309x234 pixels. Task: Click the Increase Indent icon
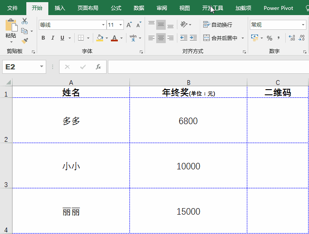coord(193,38)
